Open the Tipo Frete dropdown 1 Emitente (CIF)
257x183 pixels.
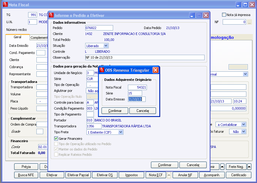[121, 132]
